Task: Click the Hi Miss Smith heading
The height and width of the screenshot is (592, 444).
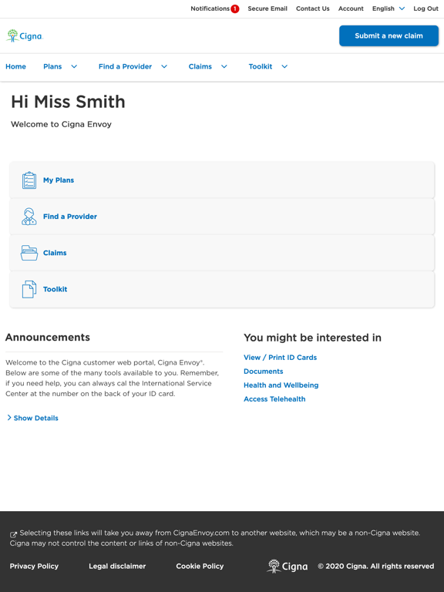Action: (x=68, y=102)
